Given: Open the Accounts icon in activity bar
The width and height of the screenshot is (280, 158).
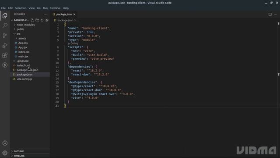Looking at the screenshot, I should [x=5, y=143].
